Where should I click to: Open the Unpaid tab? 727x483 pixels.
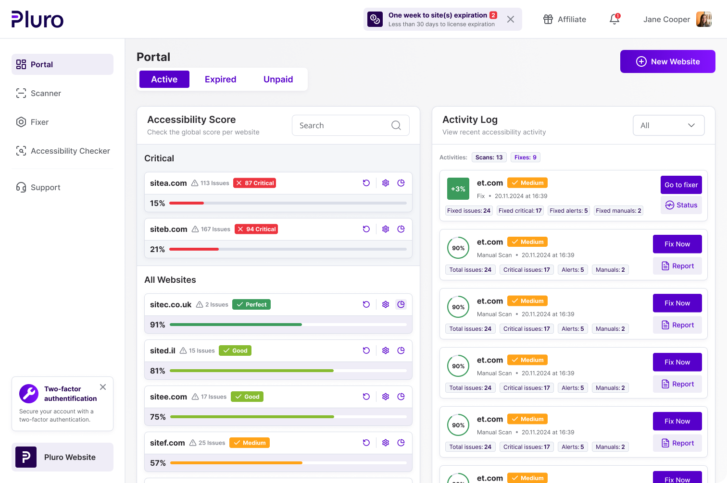278,79
